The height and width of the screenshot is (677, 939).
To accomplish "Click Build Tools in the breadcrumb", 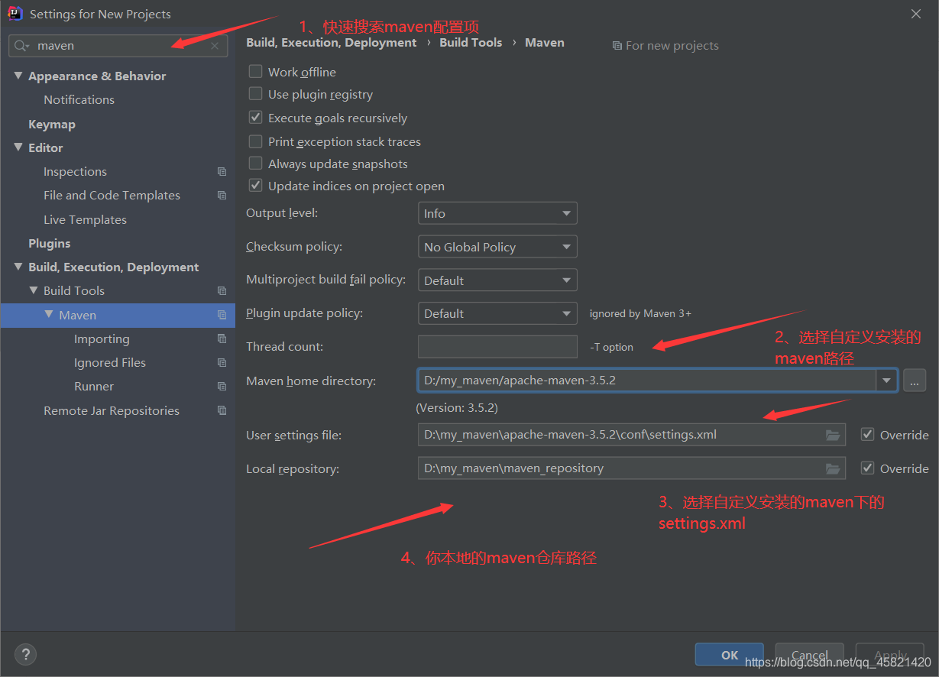I will pos(471,43).
